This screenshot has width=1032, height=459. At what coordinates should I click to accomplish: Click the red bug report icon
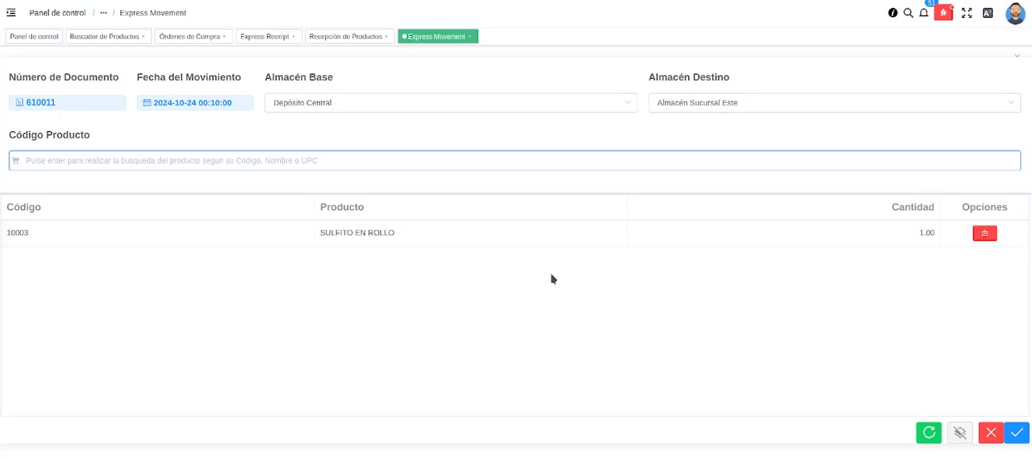coord(943,13)
